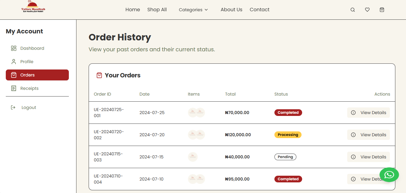
Task: Click the Profile person icon in sidebar
Action: (14, 62)
